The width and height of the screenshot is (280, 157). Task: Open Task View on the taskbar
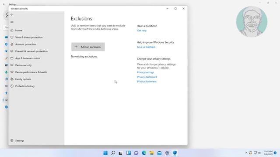coord(121,153)
